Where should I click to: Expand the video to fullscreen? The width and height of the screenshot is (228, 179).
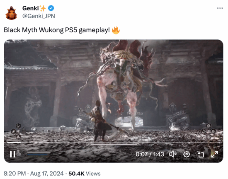click(215, 154)
